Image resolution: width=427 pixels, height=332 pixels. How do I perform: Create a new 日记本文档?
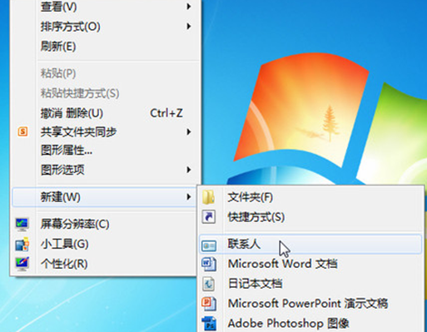tap(310, 284)
